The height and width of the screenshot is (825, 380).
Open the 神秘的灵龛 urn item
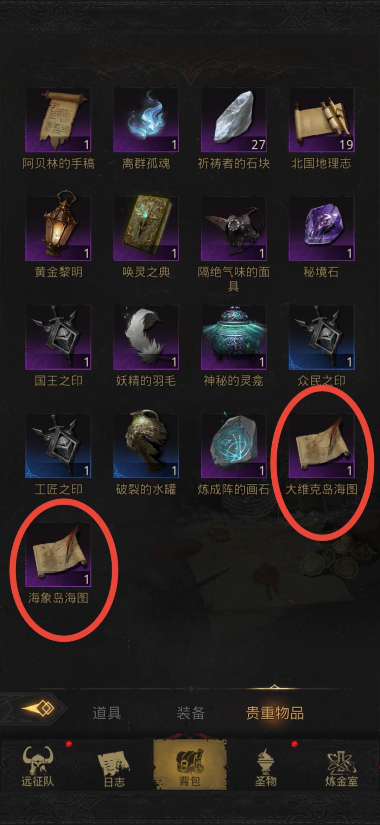[x=234, y=337]
